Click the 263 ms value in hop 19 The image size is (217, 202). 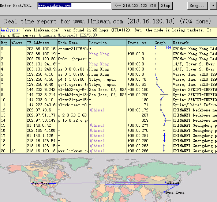point(145,146)
